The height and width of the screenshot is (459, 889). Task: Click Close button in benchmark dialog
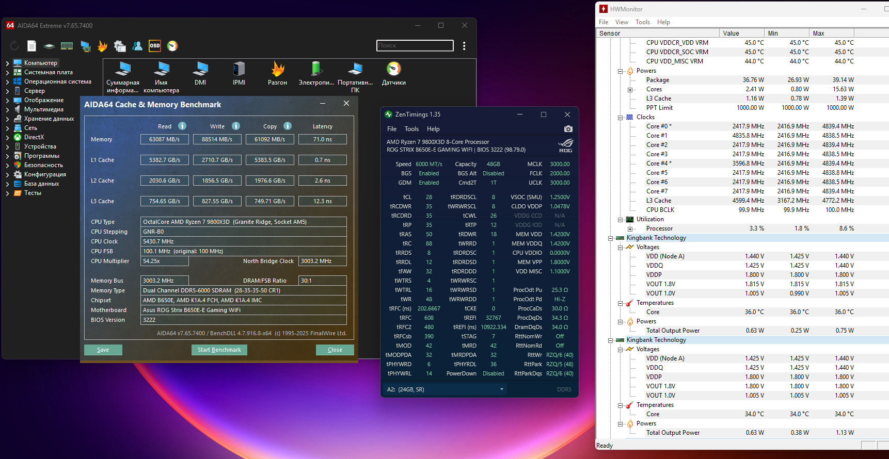point(335,350)
